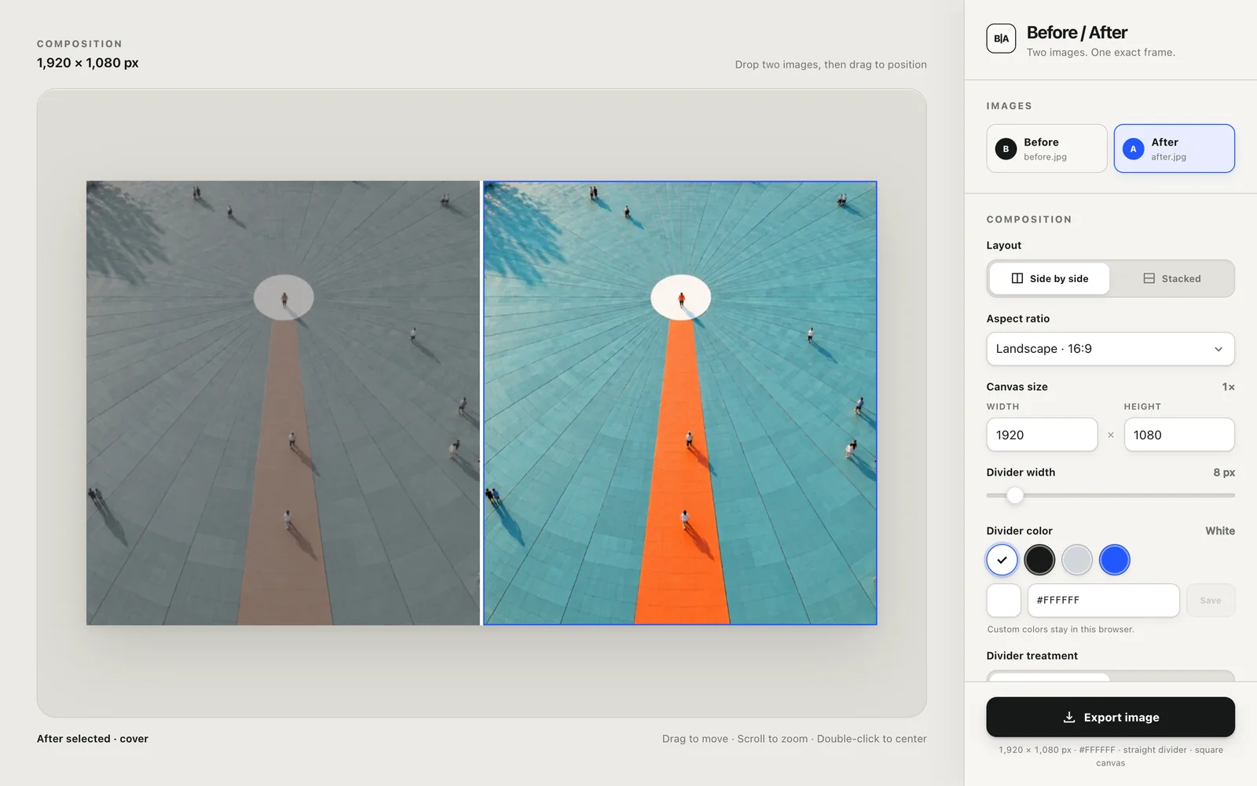Click the Divider width slider handle
The width and height of the screenshot is (1257, 786).
[x=1015, y=495]
